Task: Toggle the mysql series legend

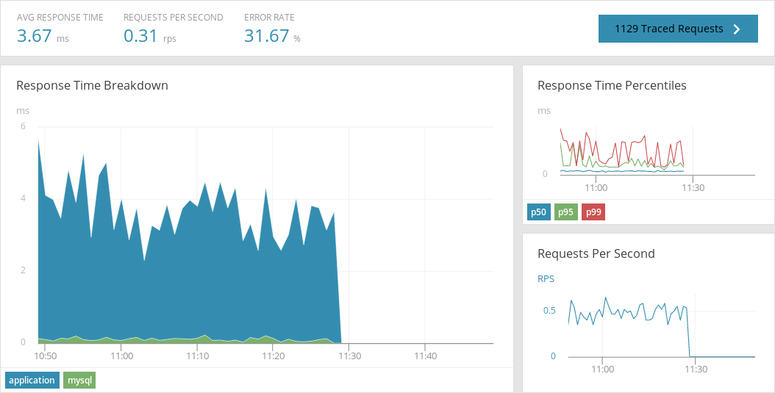Action: coord(79,381)
